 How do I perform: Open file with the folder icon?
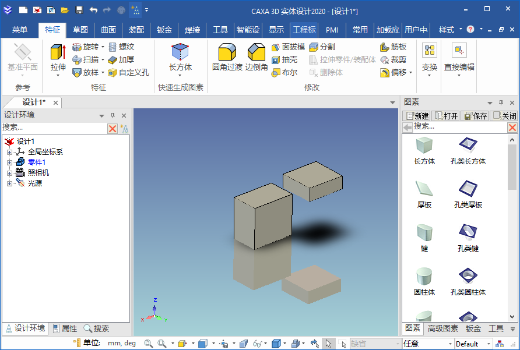coord(65,10)
